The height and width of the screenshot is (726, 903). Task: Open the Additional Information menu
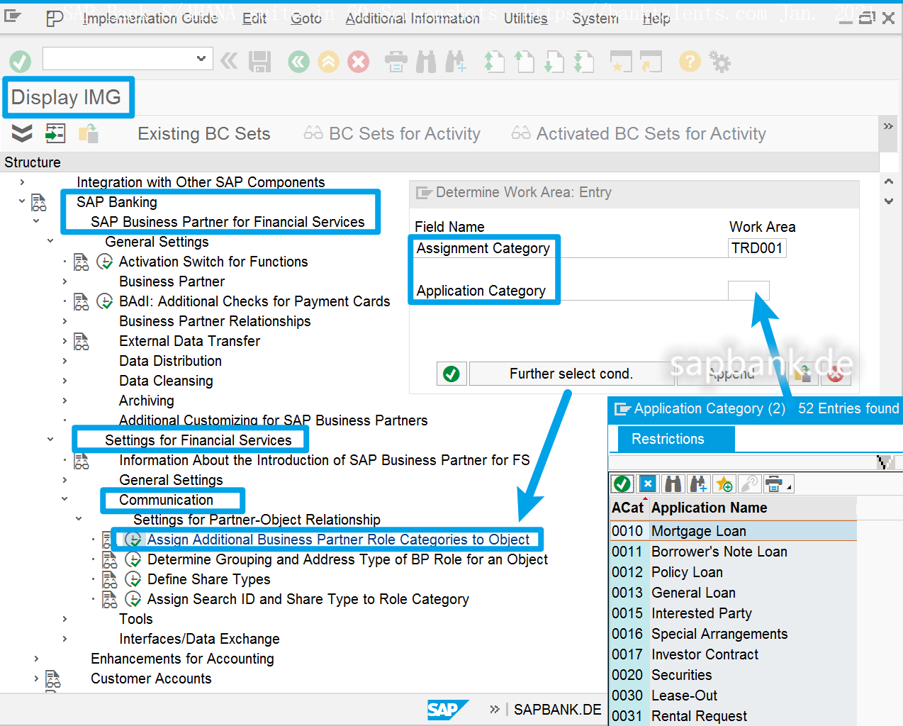413,18
